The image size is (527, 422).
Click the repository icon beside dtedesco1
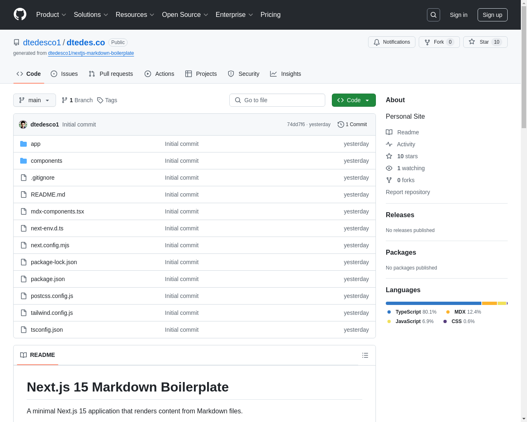[x=16, y=42]
